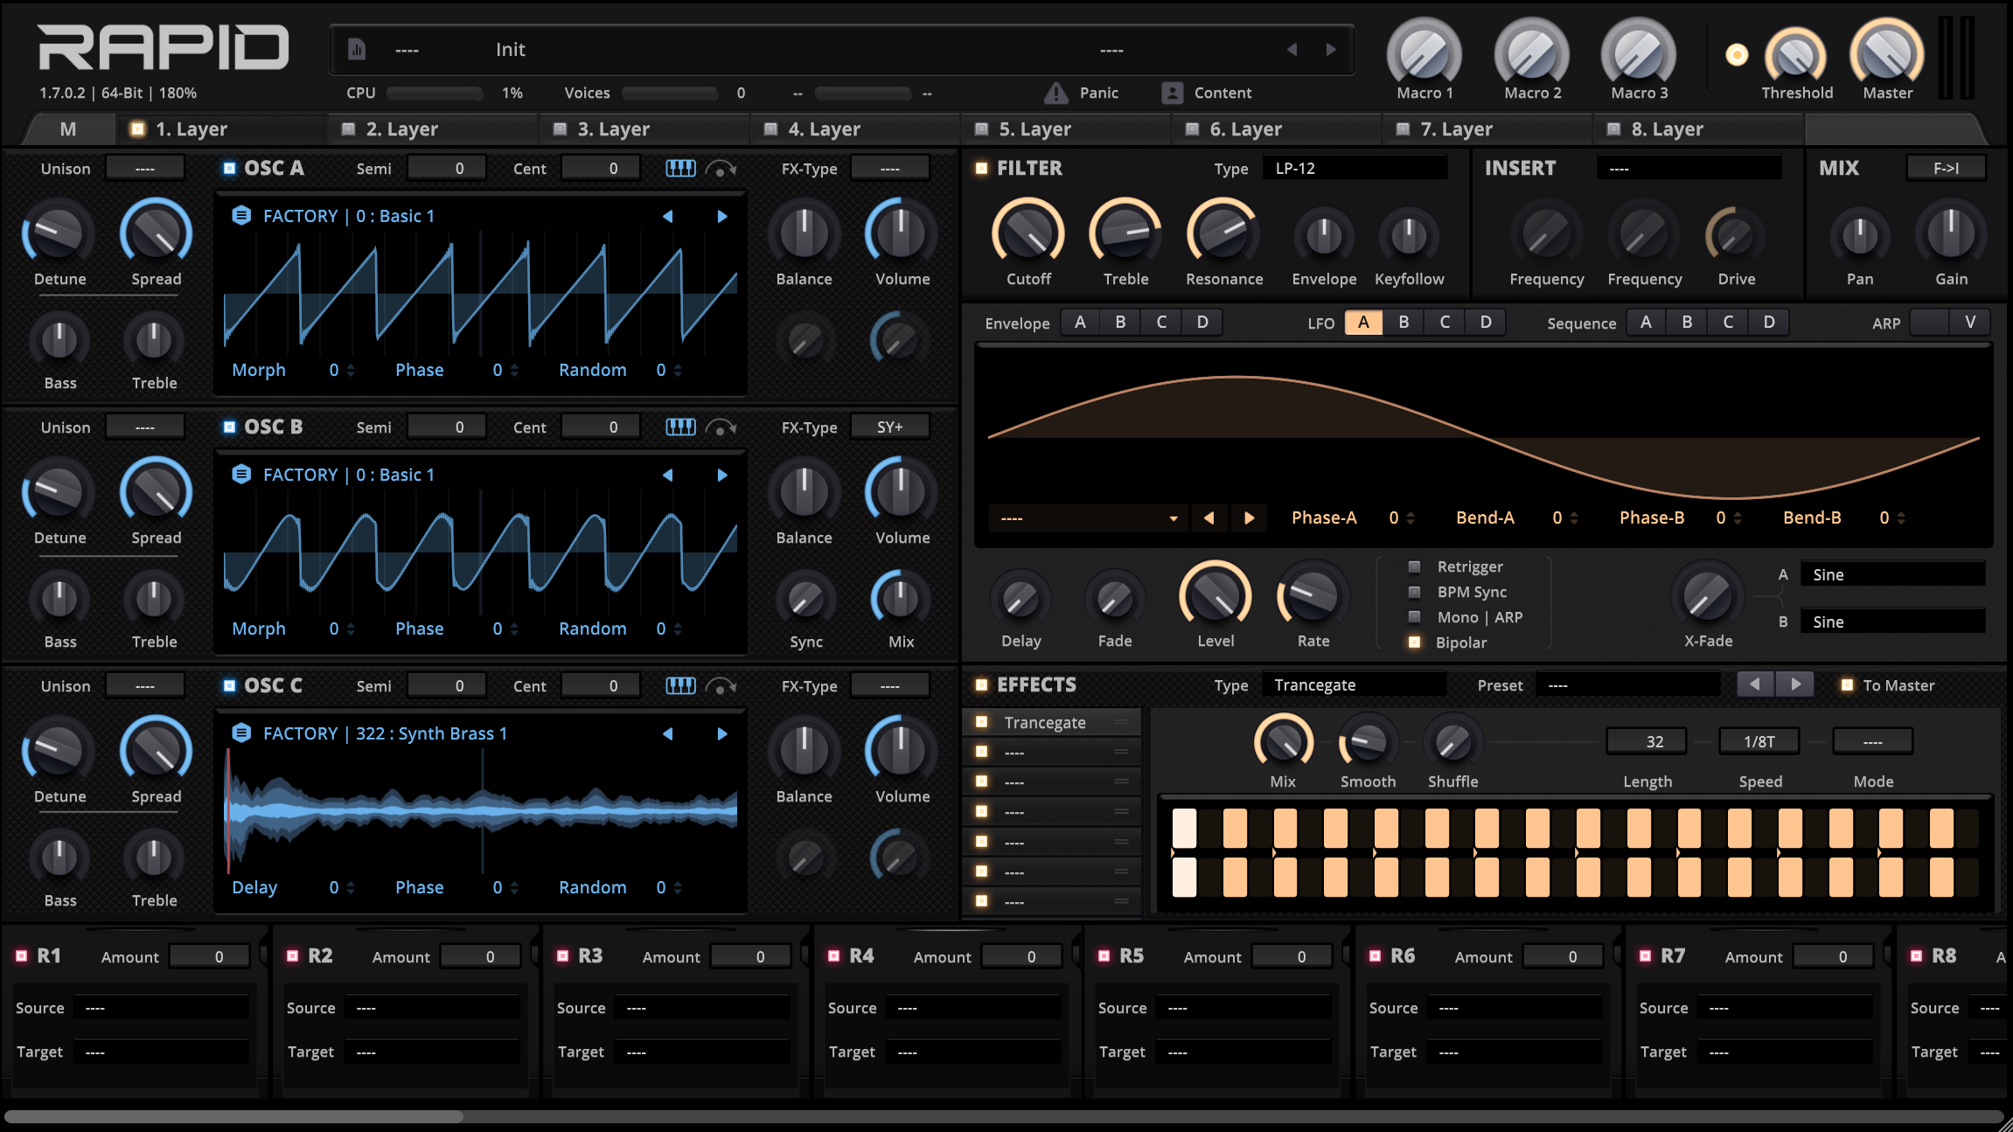Adjust the Master volume knob
The height and width of the screenshot is (1132, 2013).
click(x=1887, y=52)
